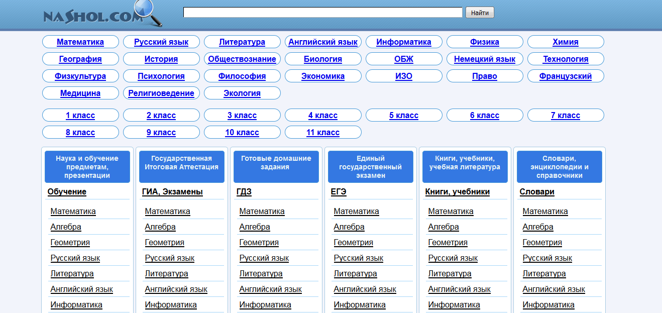Open Литература under ЕГЭ column

point(356,274)
